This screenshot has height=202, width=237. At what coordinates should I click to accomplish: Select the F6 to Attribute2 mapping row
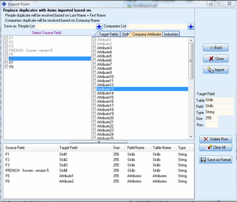coord(98,181)
